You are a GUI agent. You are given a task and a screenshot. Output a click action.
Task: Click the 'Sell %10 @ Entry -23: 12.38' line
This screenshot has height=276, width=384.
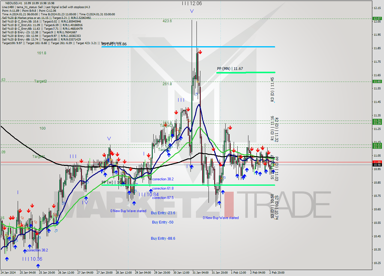click(39, 32)
